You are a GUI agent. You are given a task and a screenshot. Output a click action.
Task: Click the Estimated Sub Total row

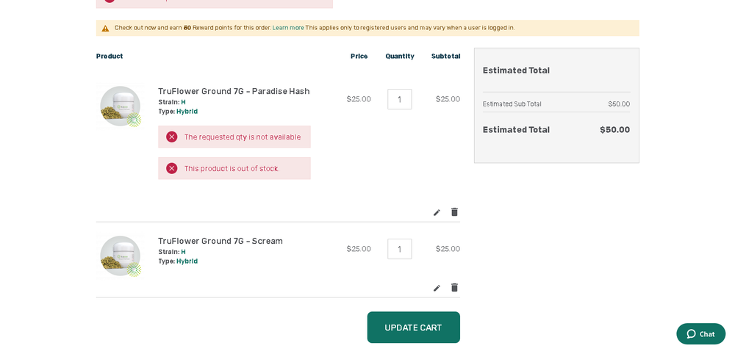[x=556, y=104]
